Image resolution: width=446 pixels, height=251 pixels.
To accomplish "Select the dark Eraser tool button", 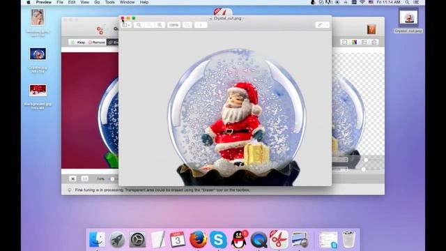I will (x=113, y=42).
